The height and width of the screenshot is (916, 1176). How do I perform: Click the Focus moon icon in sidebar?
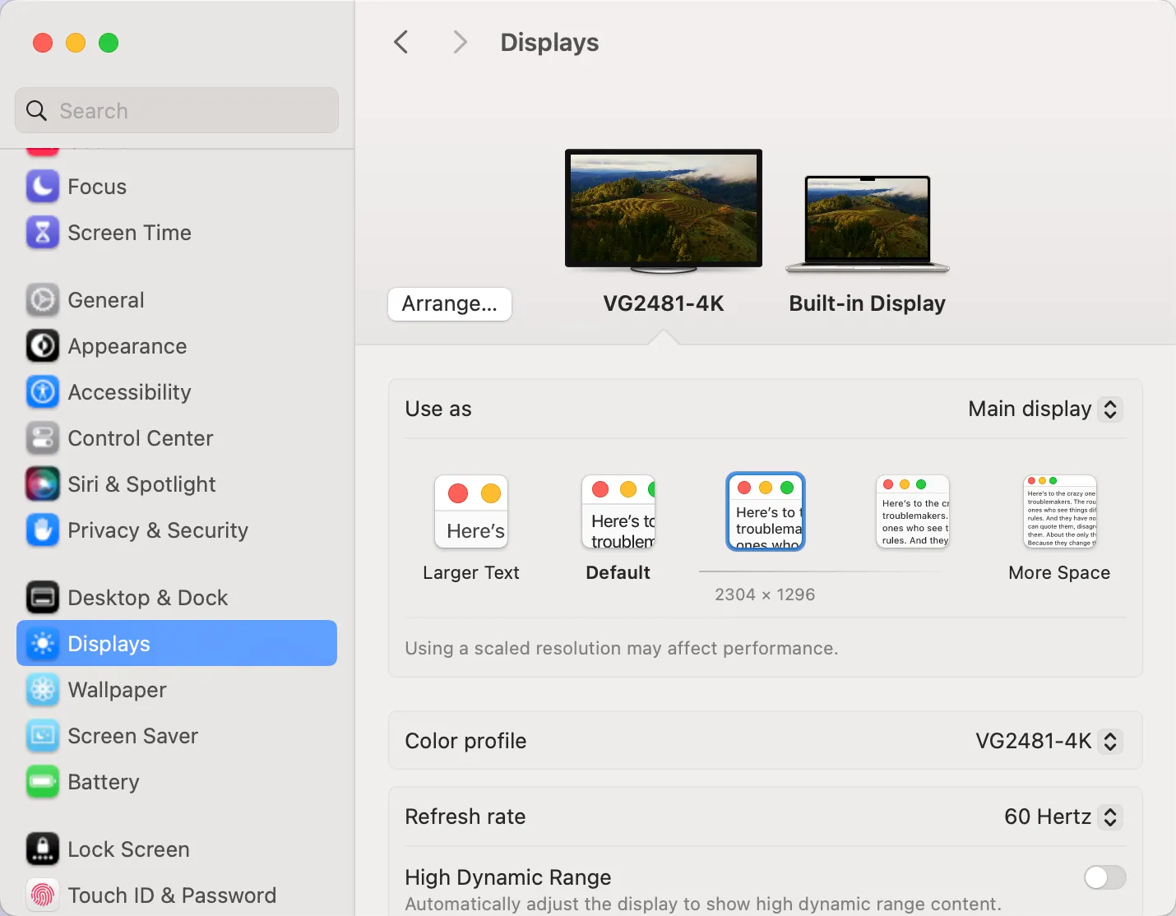tap(42, 187)
